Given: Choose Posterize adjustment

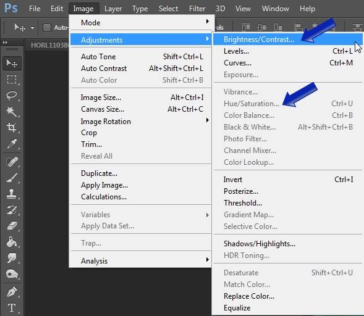Looking at the screenshot, I should pyautogui.click(x=288, y=191).
